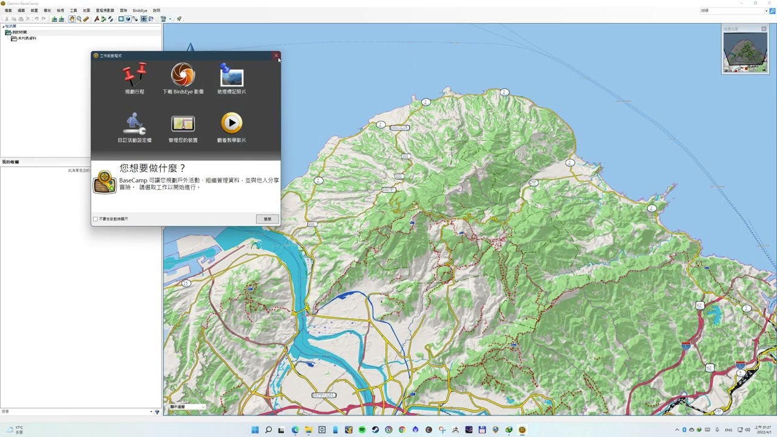Click the send to device icon
The image size is (777, 437).
54,19
